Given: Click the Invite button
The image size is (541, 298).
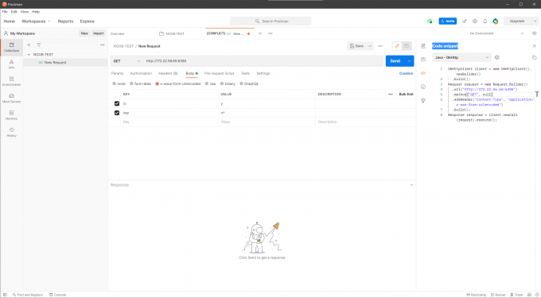Looking at the screenshot, I should (x=447, y=21).
